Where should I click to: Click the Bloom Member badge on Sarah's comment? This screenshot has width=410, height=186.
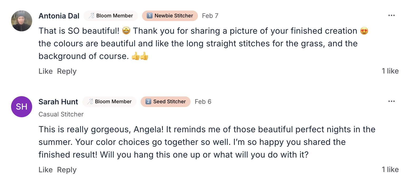pos(109,101)
